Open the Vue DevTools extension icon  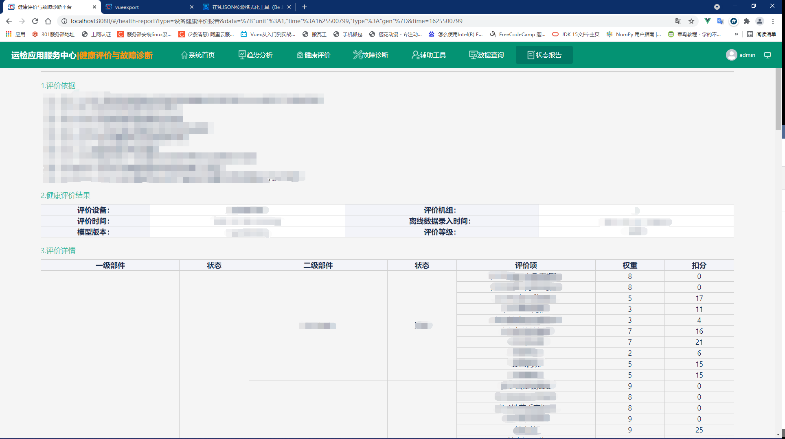pos(707,21)
